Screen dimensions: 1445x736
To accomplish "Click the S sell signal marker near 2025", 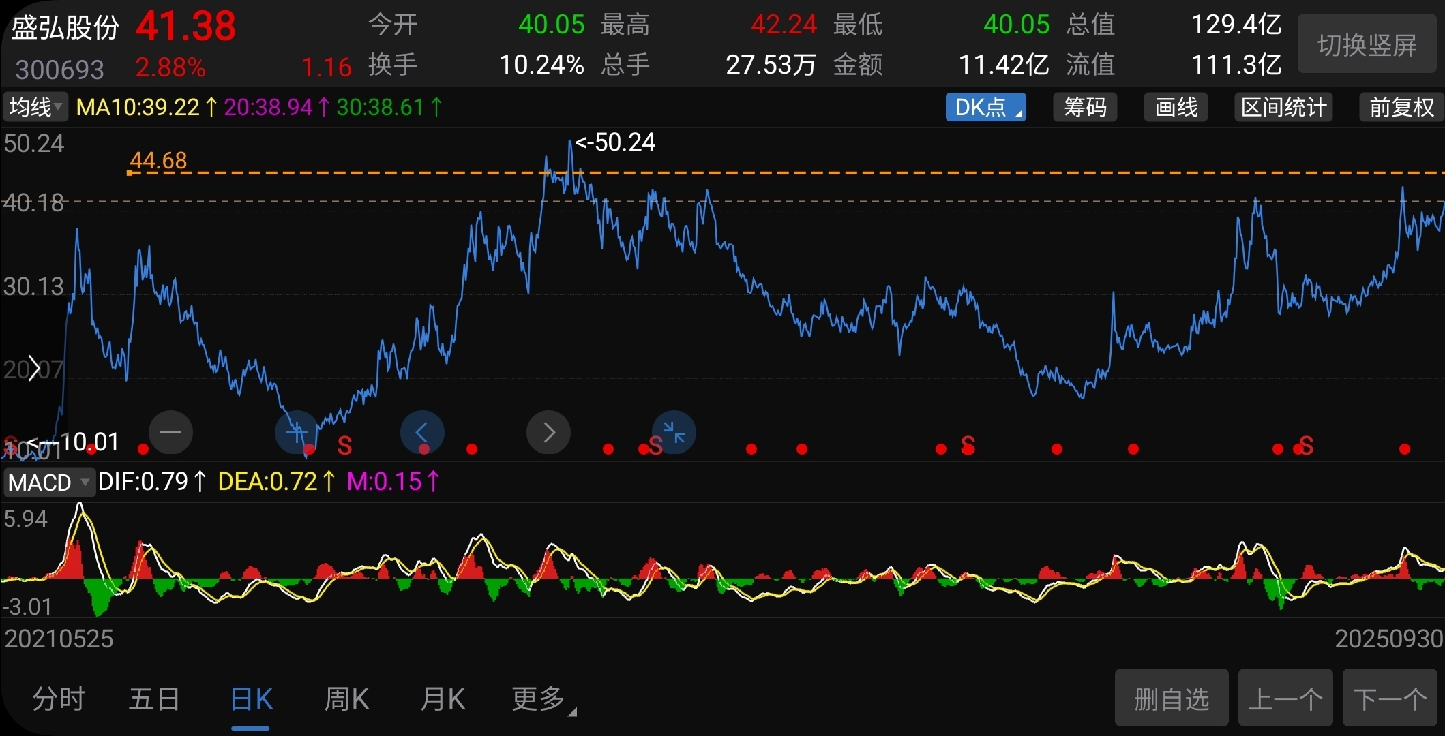I will [x=1306, y=446].
